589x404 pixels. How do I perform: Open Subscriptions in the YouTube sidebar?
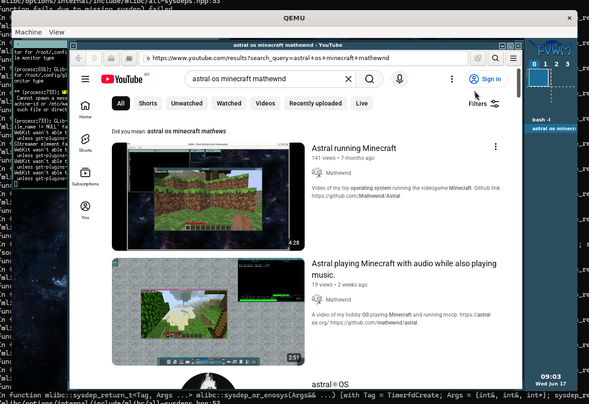(x=85, y=177)
